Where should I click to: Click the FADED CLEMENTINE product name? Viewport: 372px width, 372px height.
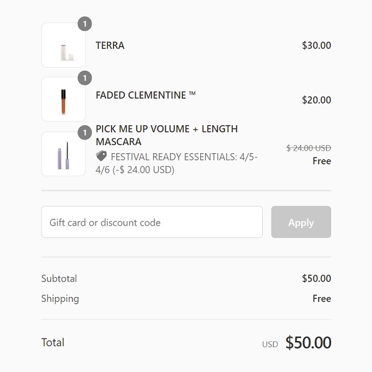(146, 95)
